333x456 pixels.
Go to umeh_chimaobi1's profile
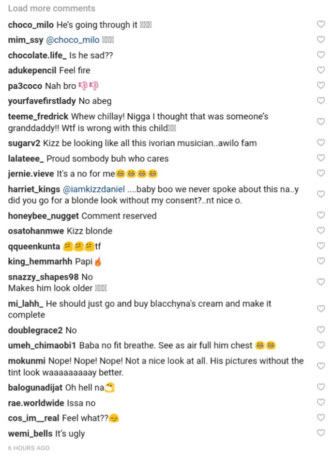[42, 346]
